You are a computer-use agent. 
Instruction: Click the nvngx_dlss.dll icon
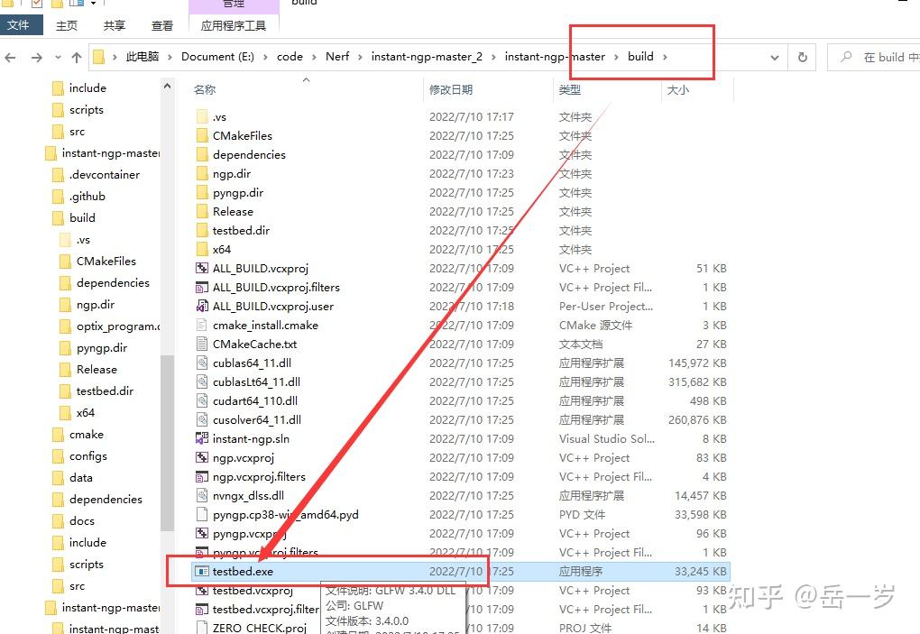tap(200, 495)
